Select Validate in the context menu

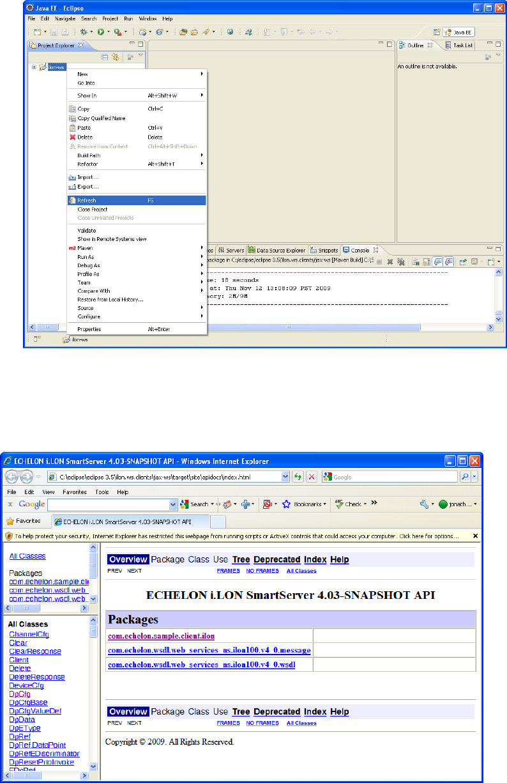(137, 230)
